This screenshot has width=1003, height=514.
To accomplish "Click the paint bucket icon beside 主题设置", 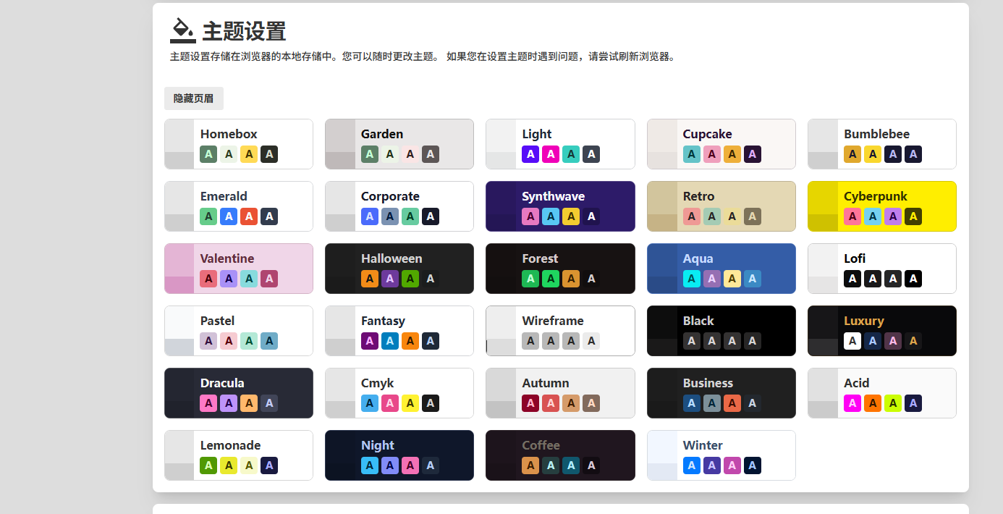I will pyautogui.click(x=183, y=31).
